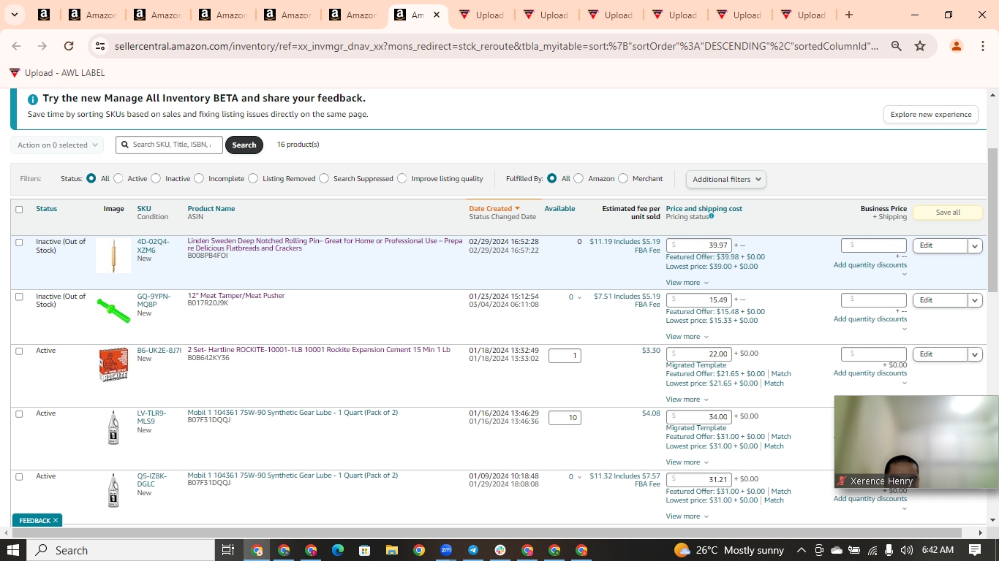The height and width of the screenshot is (561, 999).
Task: Click the page's vertical scrollbar
Action: pos(992,219)
